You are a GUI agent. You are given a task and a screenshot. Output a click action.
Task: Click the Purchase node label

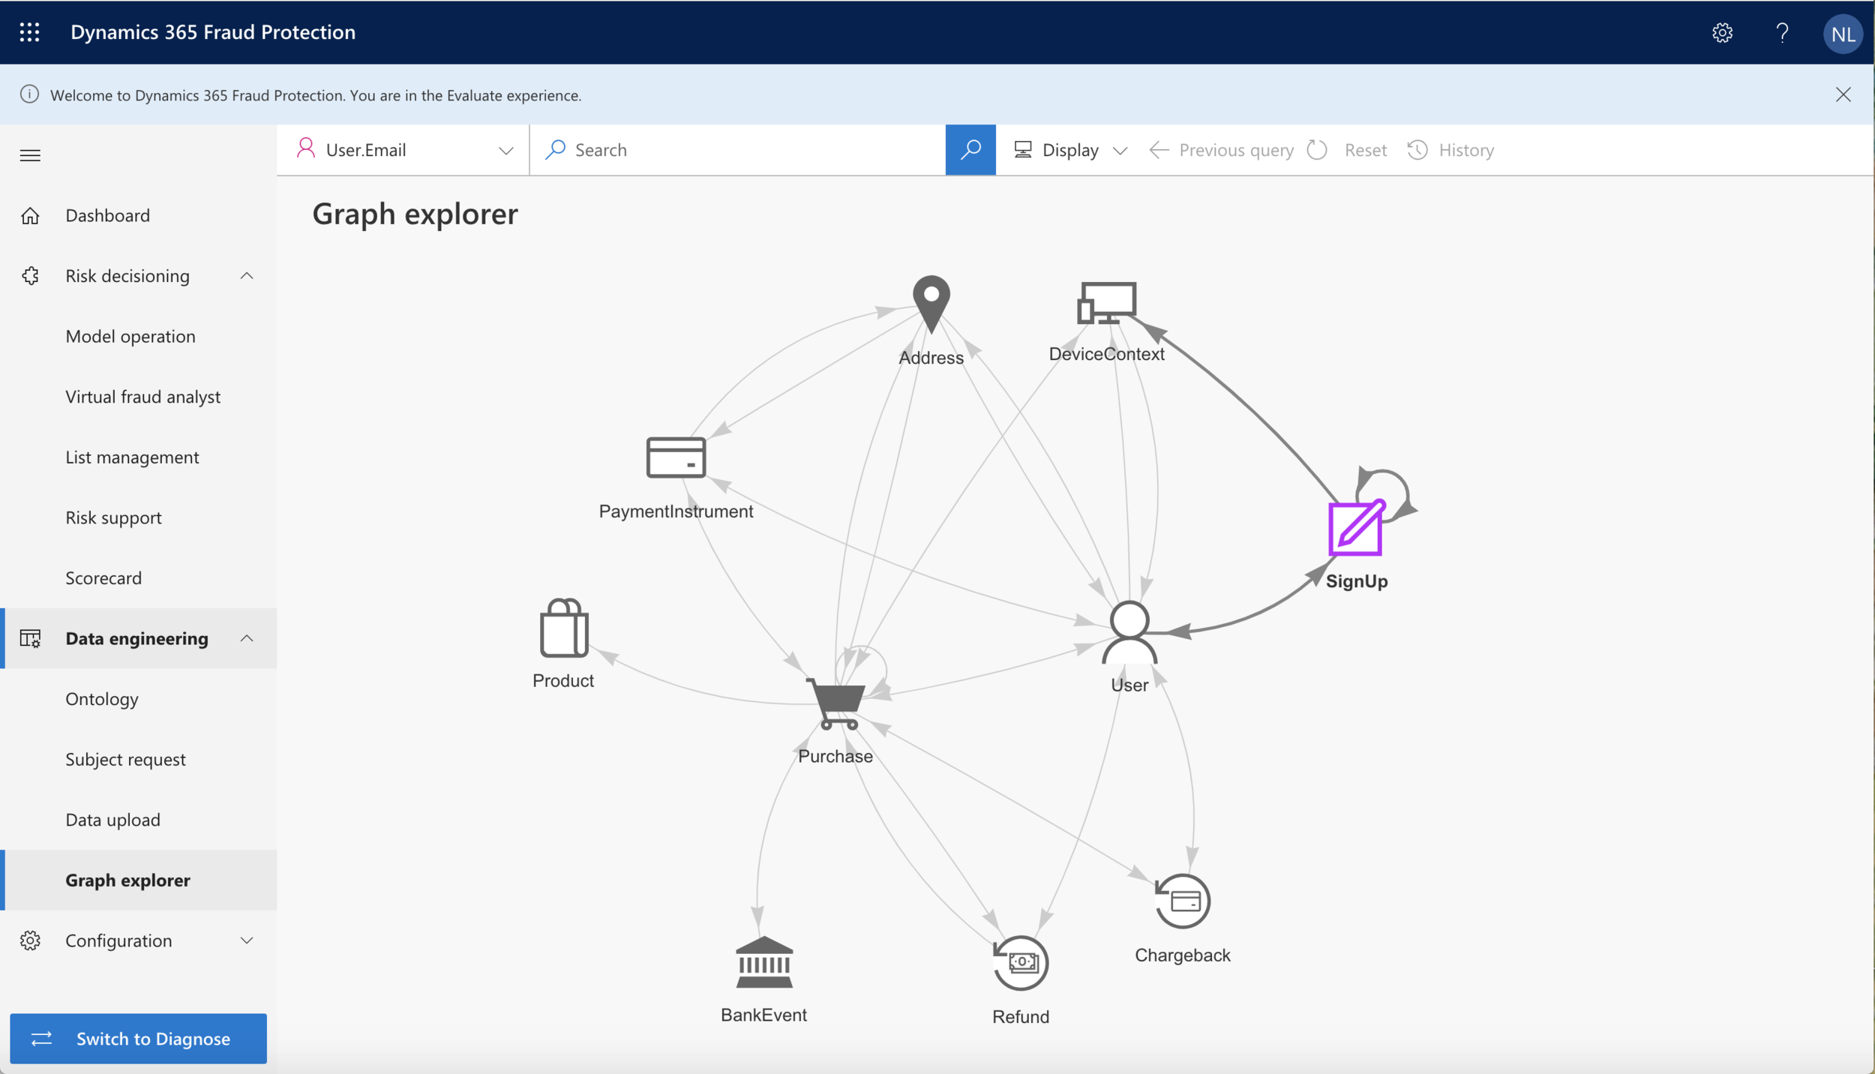point(835,756)
